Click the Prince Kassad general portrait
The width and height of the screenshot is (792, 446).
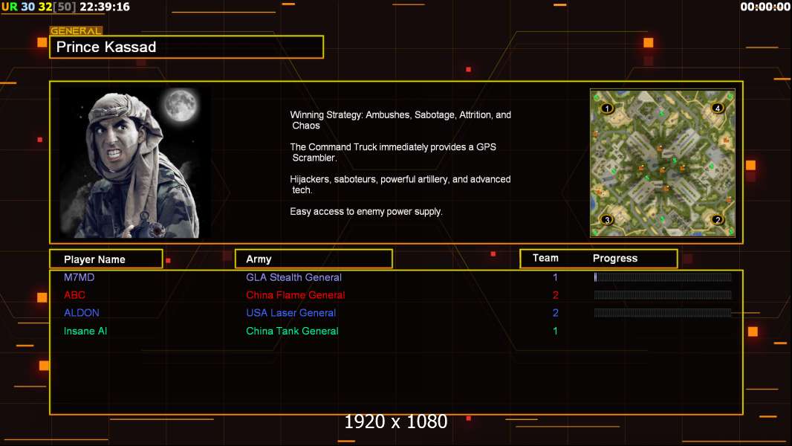tap(135, 163)
